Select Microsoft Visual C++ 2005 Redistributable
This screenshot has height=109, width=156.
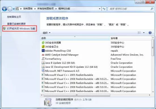(69, 75)
